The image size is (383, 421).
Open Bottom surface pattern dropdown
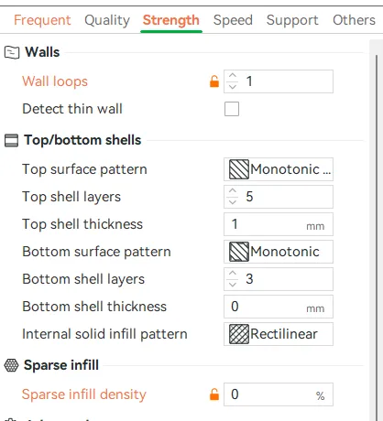tap(279, 252)
